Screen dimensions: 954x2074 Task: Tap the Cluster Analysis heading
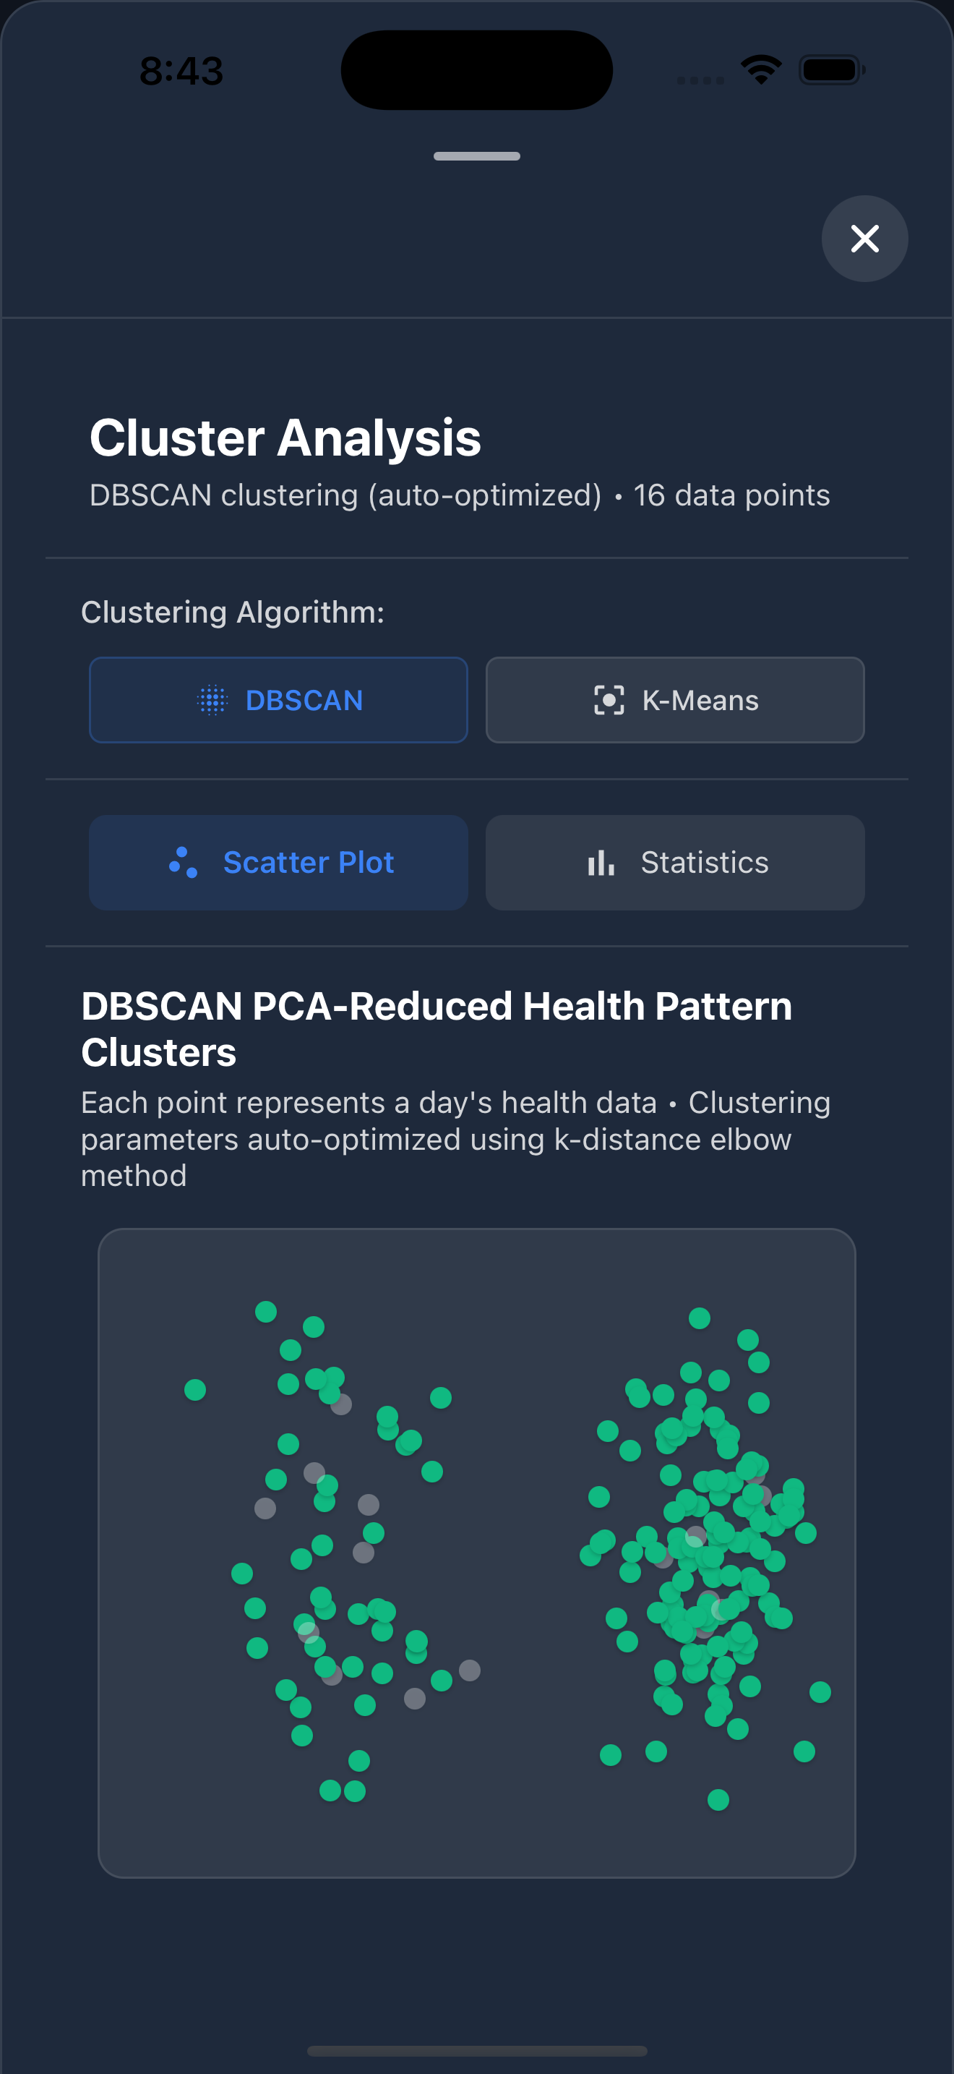click(285, 438)
